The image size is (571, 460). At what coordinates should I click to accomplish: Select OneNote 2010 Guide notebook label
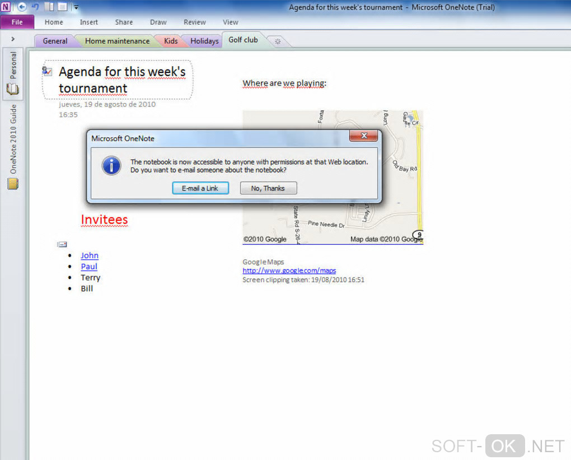[13, 140]
